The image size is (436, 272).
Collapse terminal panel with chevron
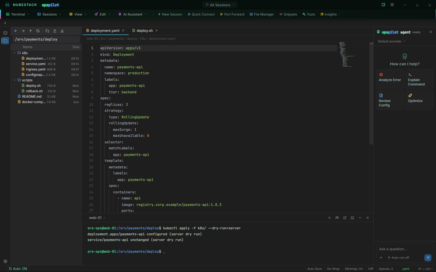(360, 218)
